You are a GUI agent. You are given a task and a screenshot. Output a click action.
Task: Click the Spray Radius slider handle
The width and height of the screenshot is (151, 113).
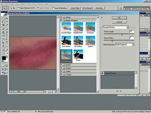pos(112,41)
